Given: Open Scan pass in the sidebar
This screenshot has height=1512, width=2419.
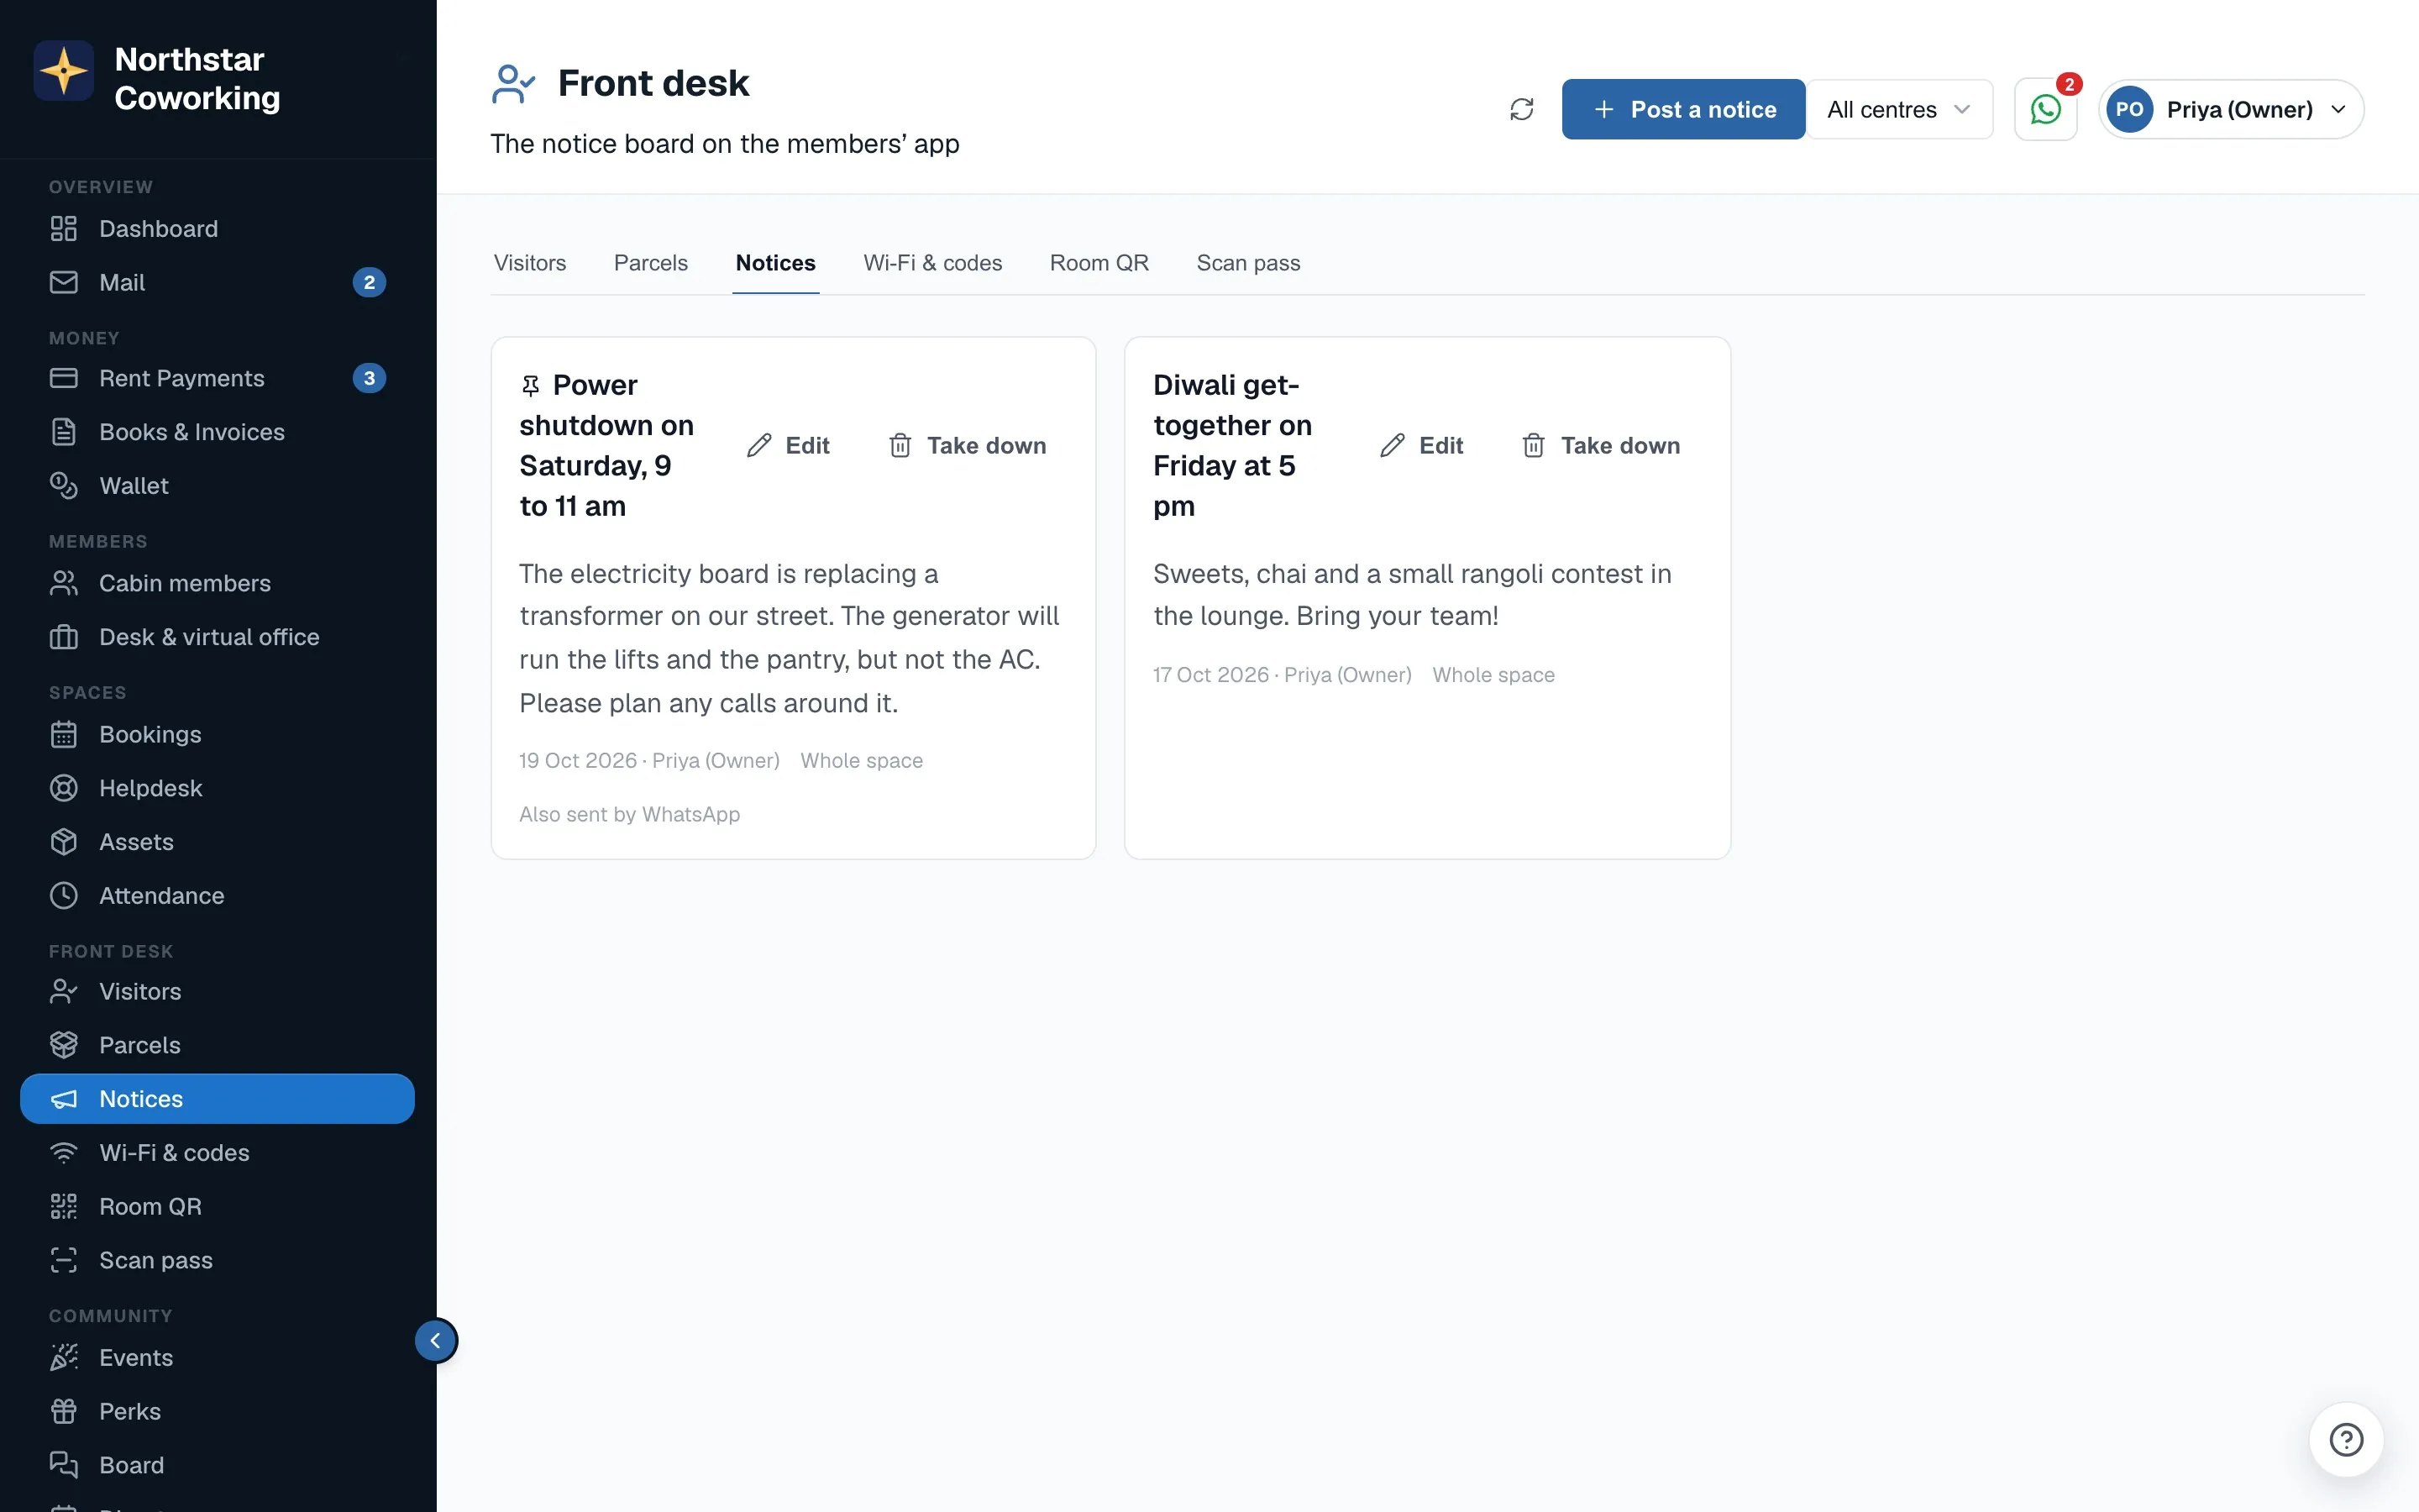Looking at the screenshot, I should tap(217, 1261).
